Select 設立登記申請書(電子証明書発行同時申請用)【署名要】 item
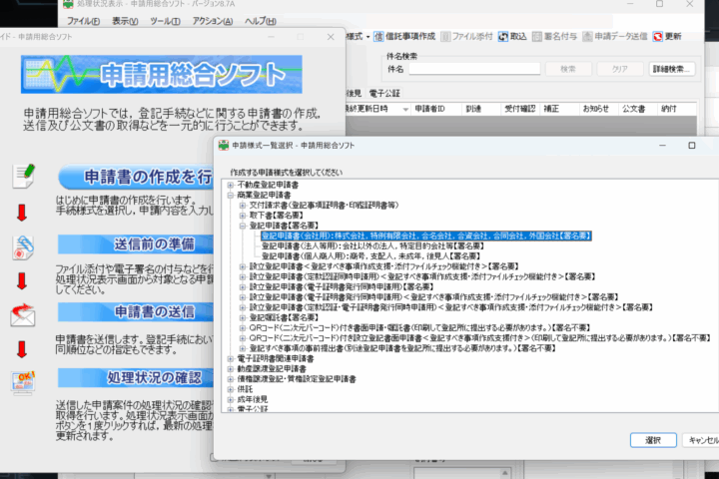719x479 pixels. 342,287
